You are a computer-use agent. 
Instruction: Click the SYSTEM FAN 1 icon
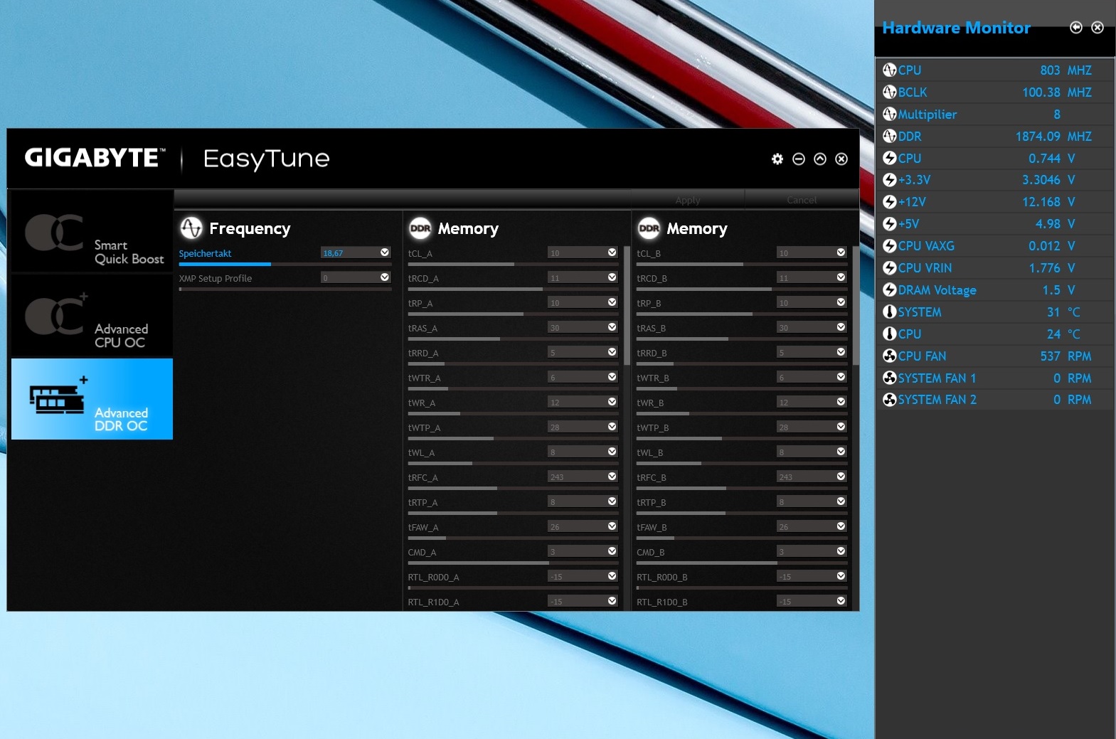click(889, 378)
